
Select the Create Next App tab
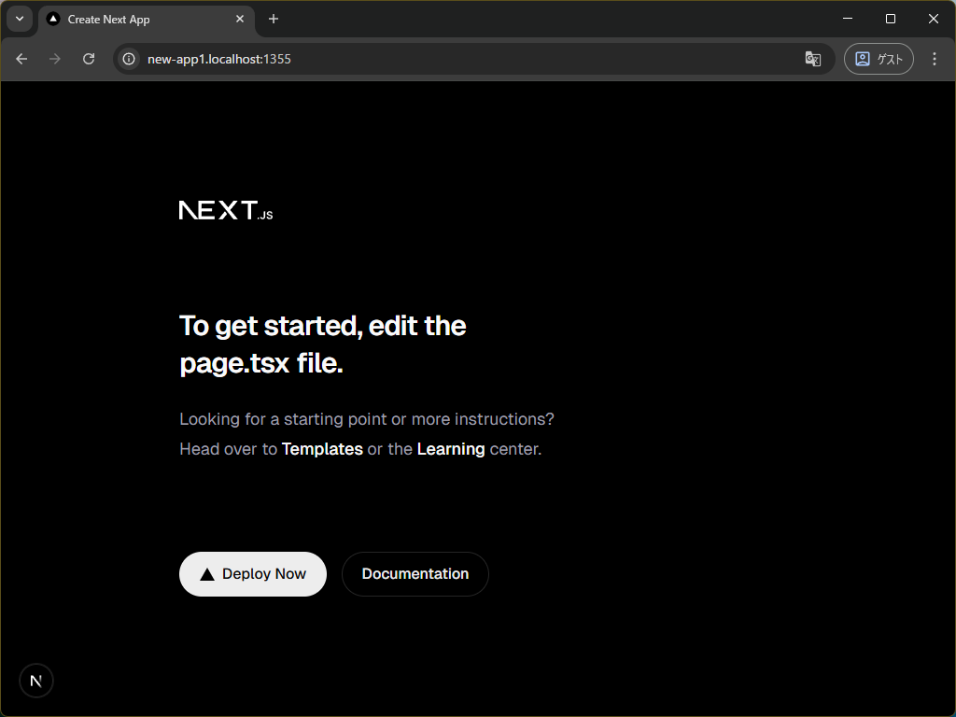click(x=147, y=19)
